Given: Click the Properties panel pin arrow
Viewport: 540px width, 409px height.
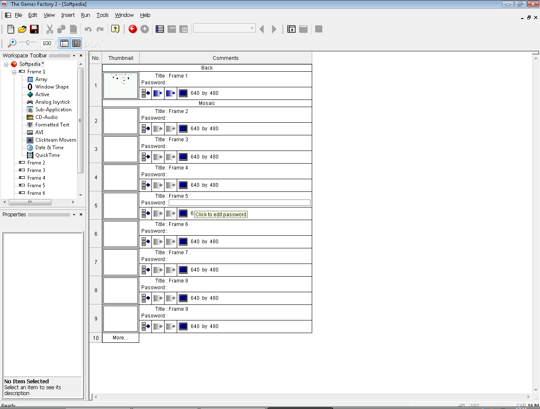Looking at the screenshot, I should (x=74, y=214).
